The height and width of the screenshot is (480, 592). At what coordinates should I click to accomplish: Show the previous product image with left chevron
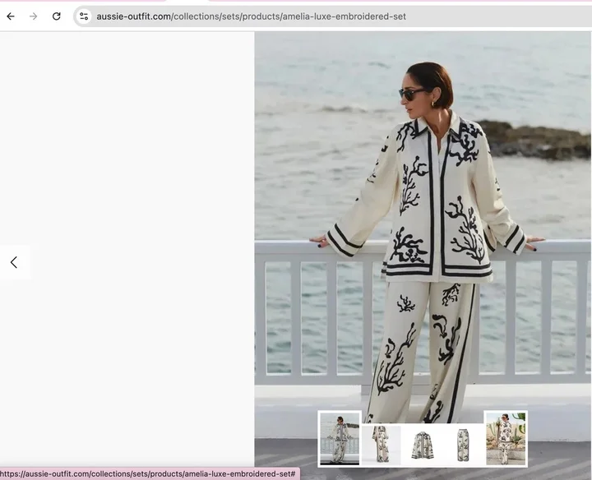[14, 262]
